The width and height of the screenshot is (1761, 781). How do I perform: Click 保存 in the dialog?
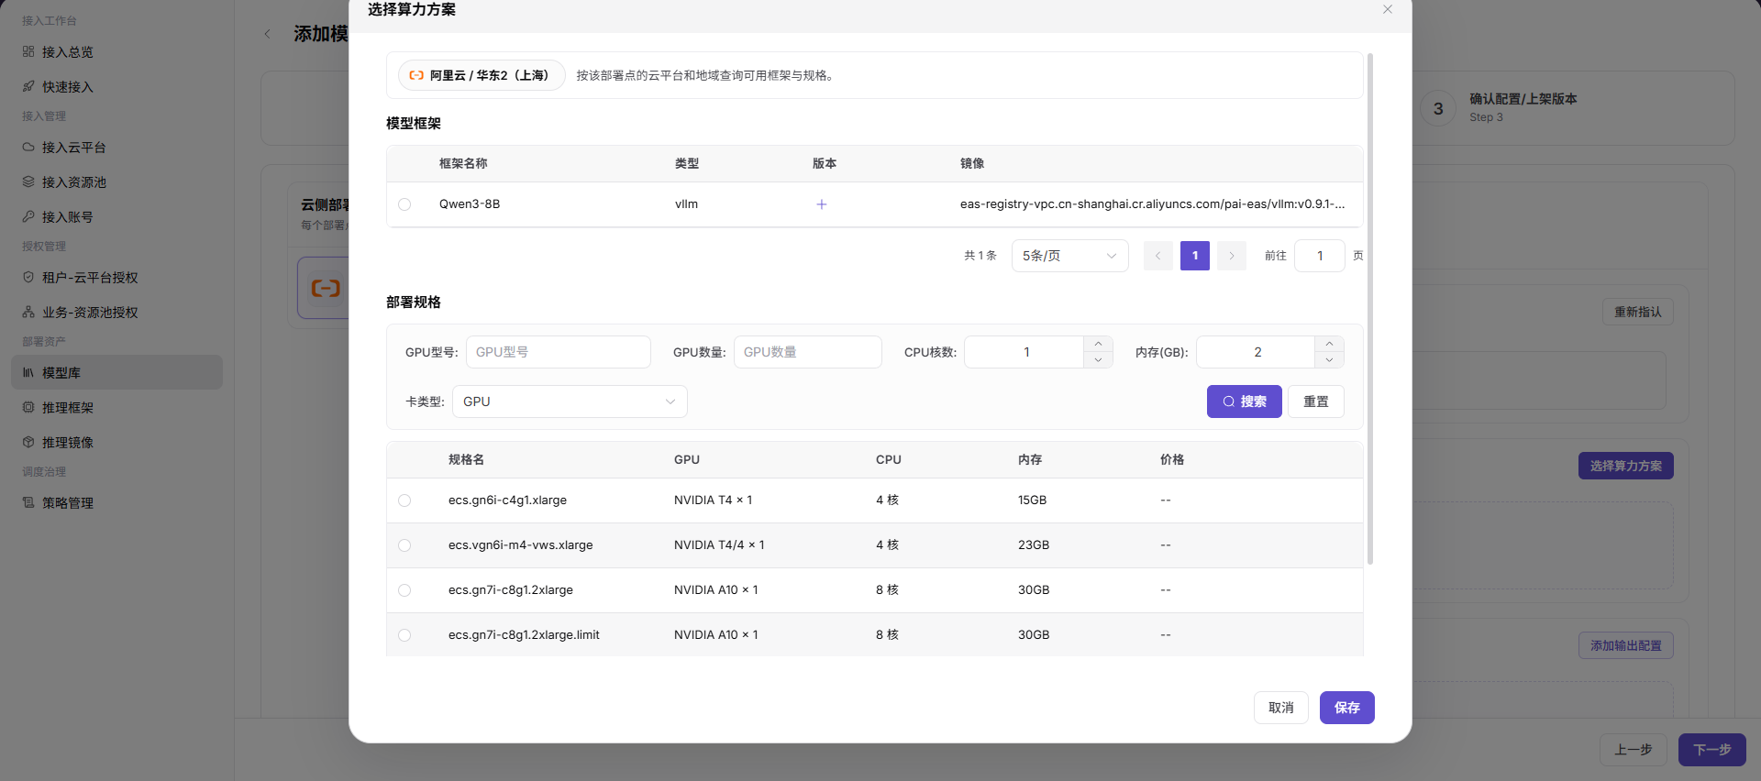click(x=1347, y=708)
